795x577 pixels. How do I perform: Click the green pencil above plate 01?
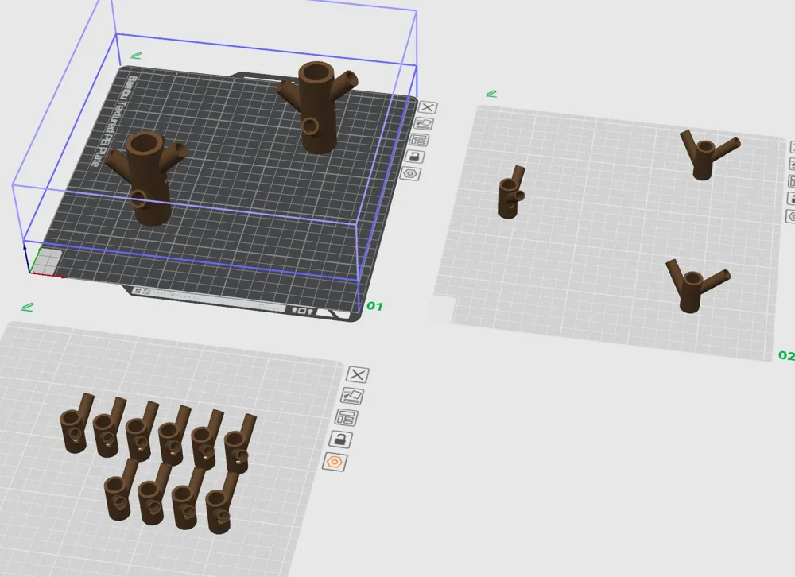tap(136, 56)
